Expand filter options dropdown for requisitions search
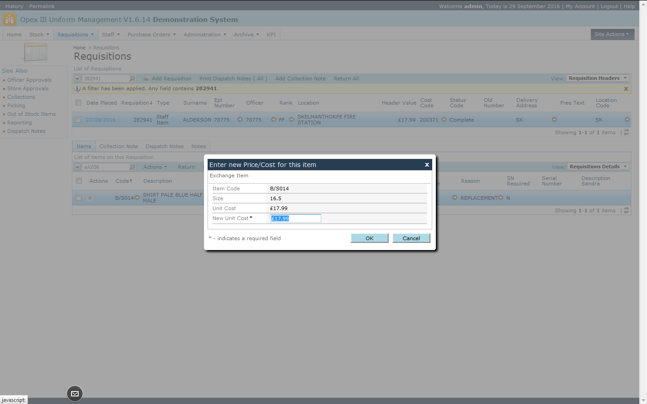 coord(77,79)
